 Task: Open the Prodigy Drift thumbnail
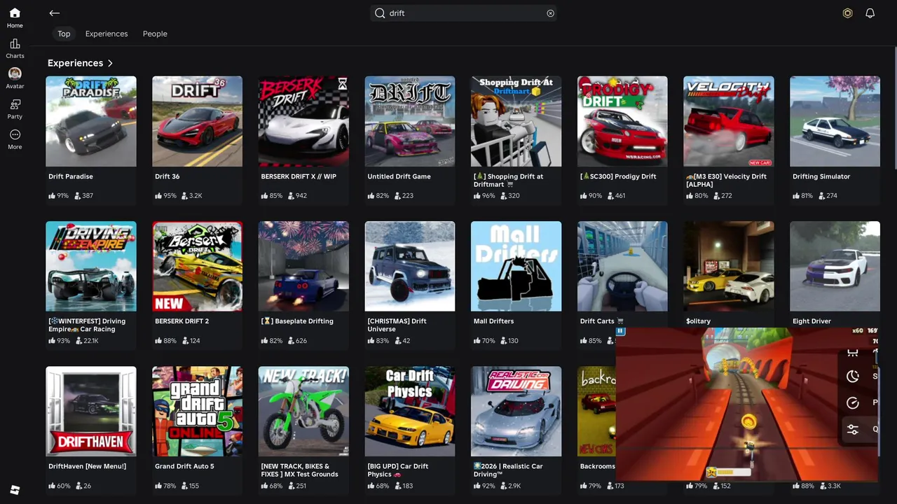pyautogui.click(x=622, y=121)
